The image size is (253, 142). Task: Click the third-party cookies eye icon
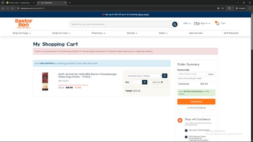click(218, 8)
